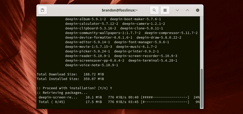Screen dimensions: 243x114
Task: Click package deepin-music-6.1.7-2
Action: [x=136, y=47]
